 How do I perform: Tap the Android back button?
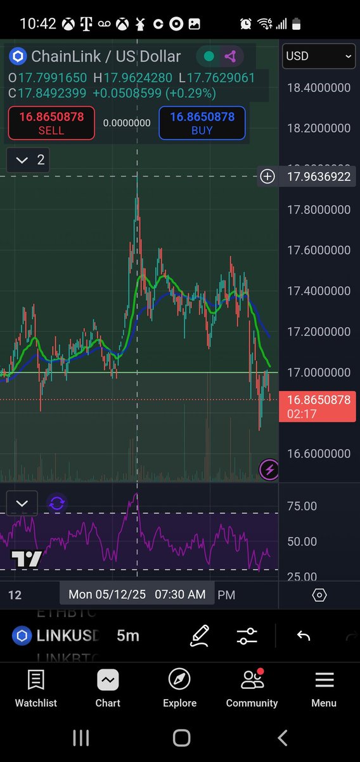coord(283,737)
